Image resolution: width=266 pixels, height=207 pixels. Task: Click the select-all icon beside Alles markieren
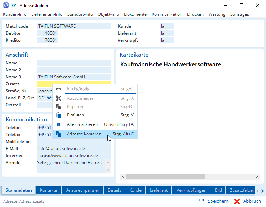59,124
